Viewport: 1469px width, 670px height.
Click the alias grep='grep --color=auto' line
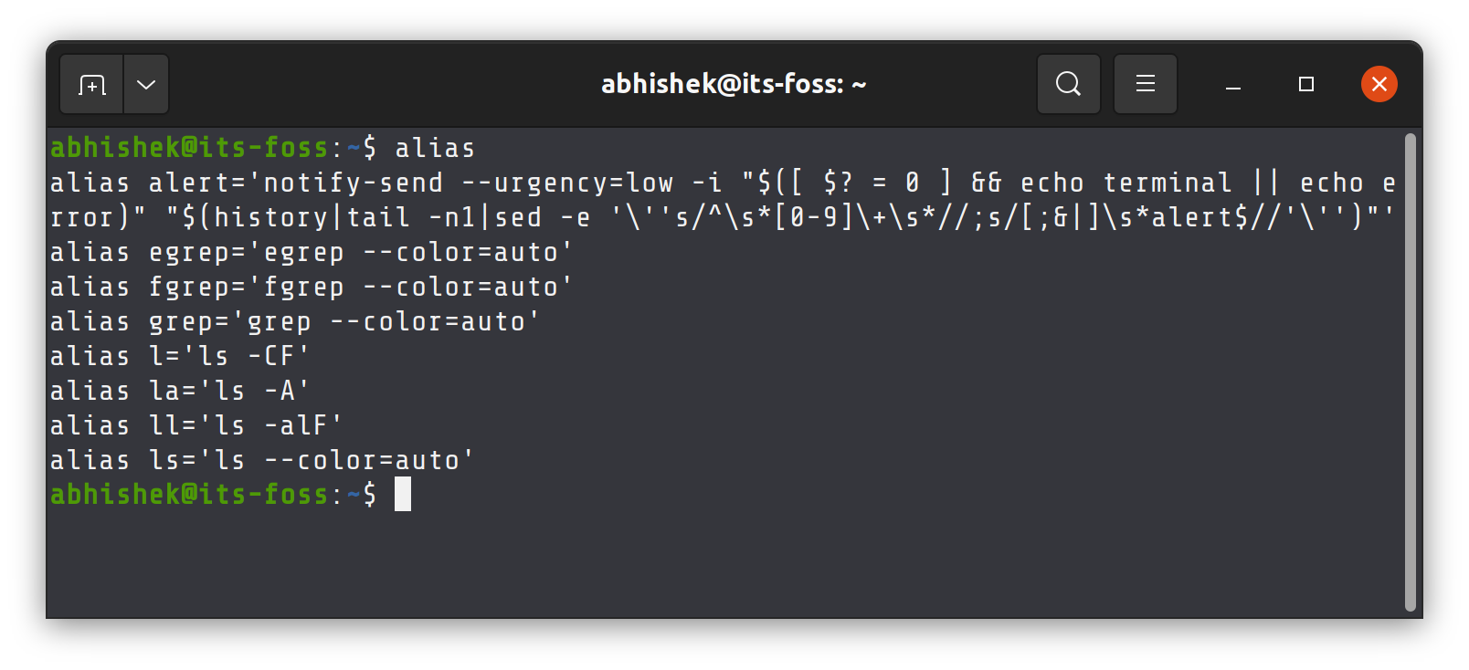(x=294, y=322)
